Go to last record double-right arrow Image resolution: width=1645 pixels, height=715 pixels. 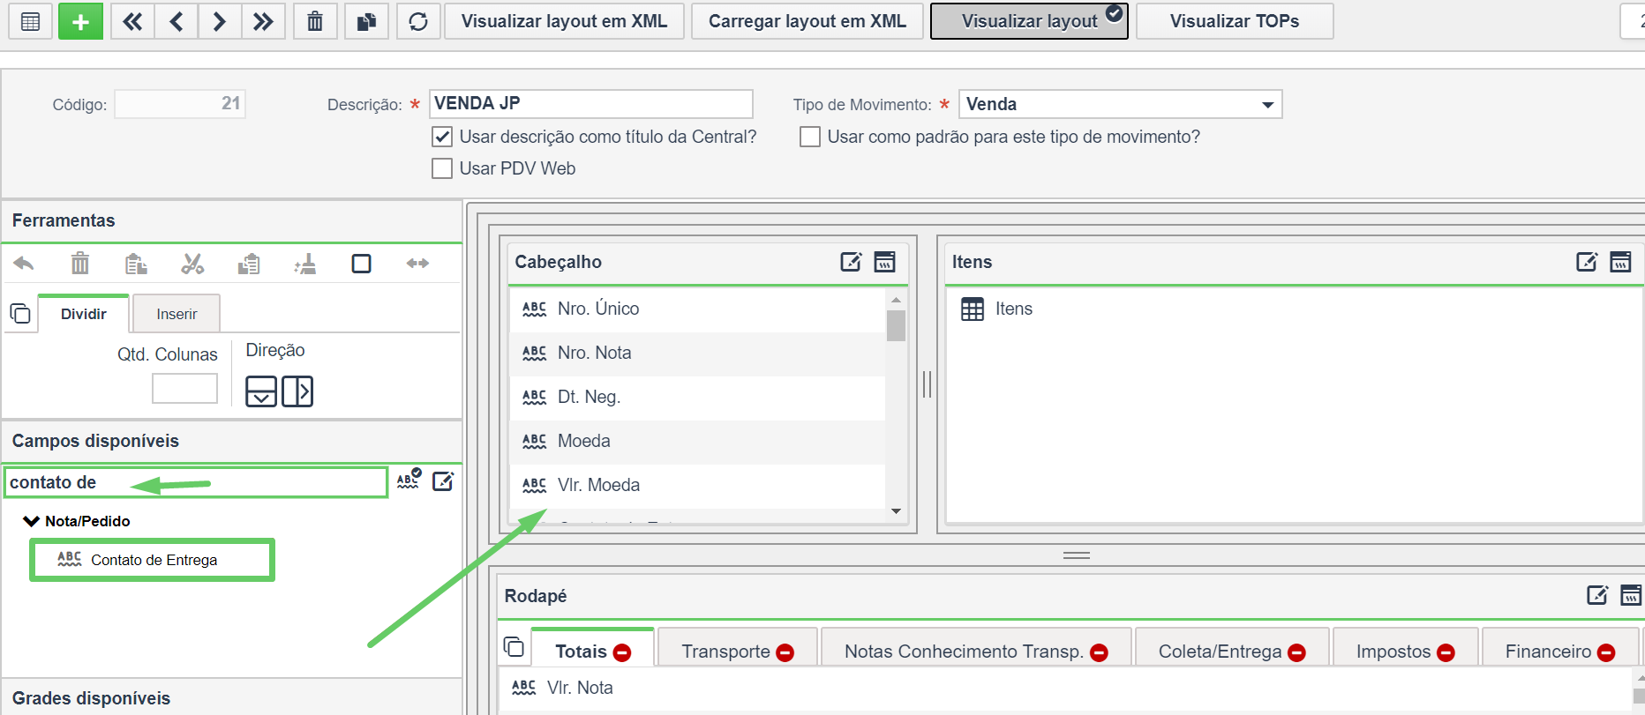(263, 21)
